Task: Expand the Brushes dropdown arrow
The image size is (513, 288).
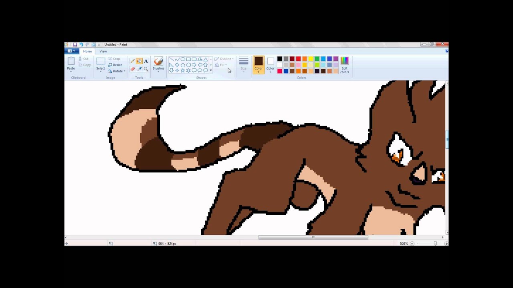Action: tap(158, 72)
